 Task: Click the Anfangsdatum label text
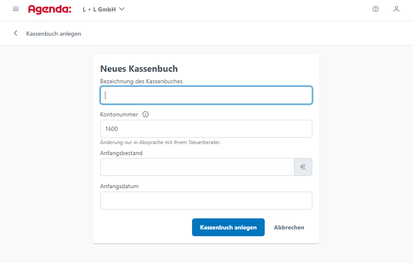point(119,187)
